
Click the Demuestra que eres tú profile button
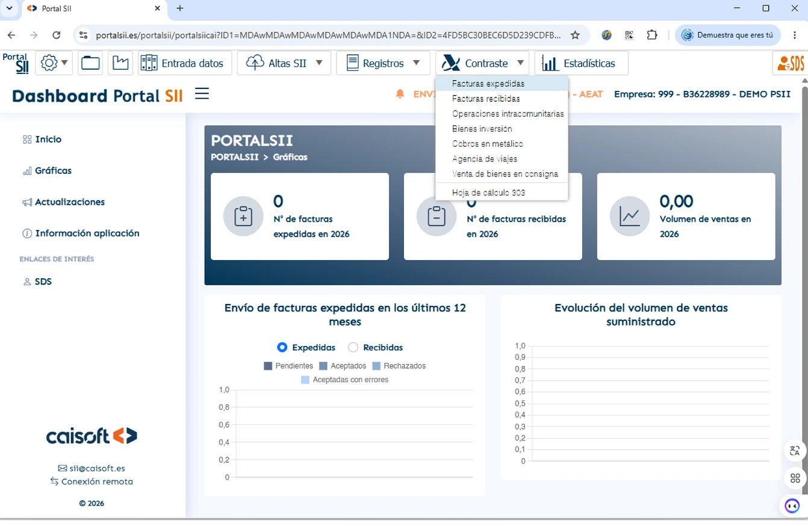tap(728, 35)
